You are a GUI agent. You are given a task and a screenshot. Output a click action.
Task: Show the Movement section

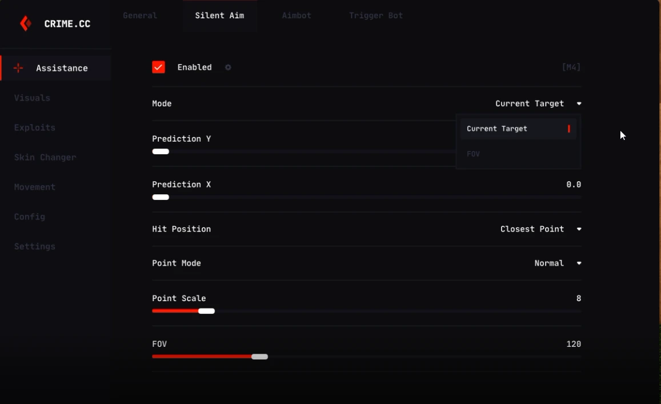pyautogui.click(x=35, y=187)
